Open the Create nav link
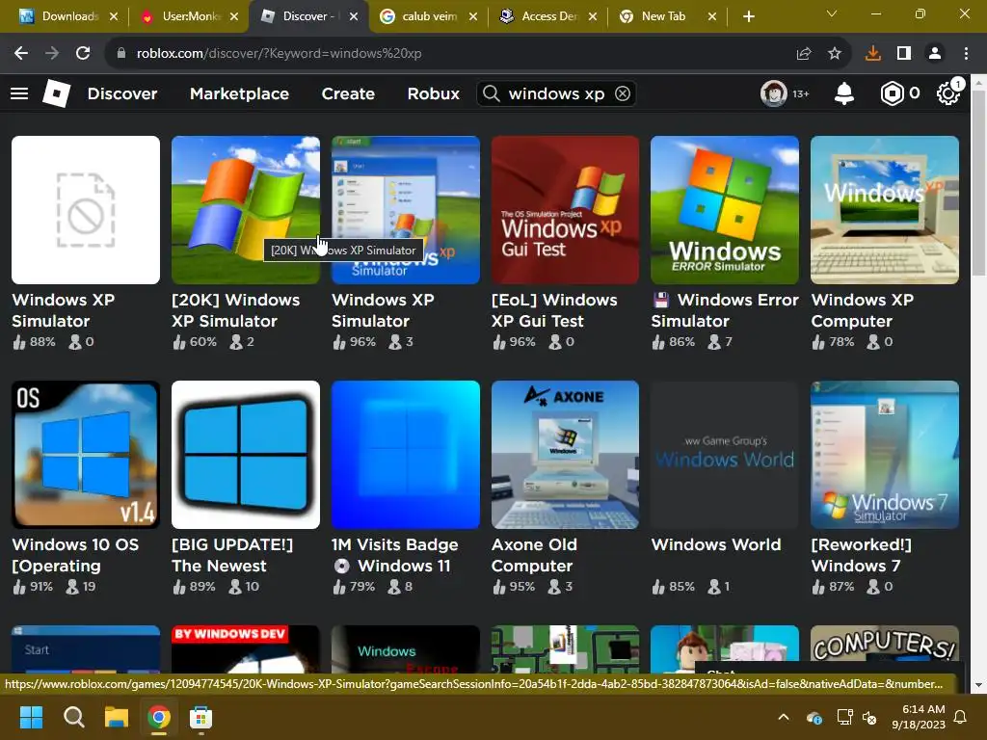987x740 pixels. (x=348, y=93)
